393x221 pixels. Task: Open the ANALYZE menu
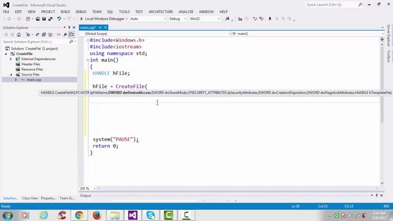tap(185, 12)
